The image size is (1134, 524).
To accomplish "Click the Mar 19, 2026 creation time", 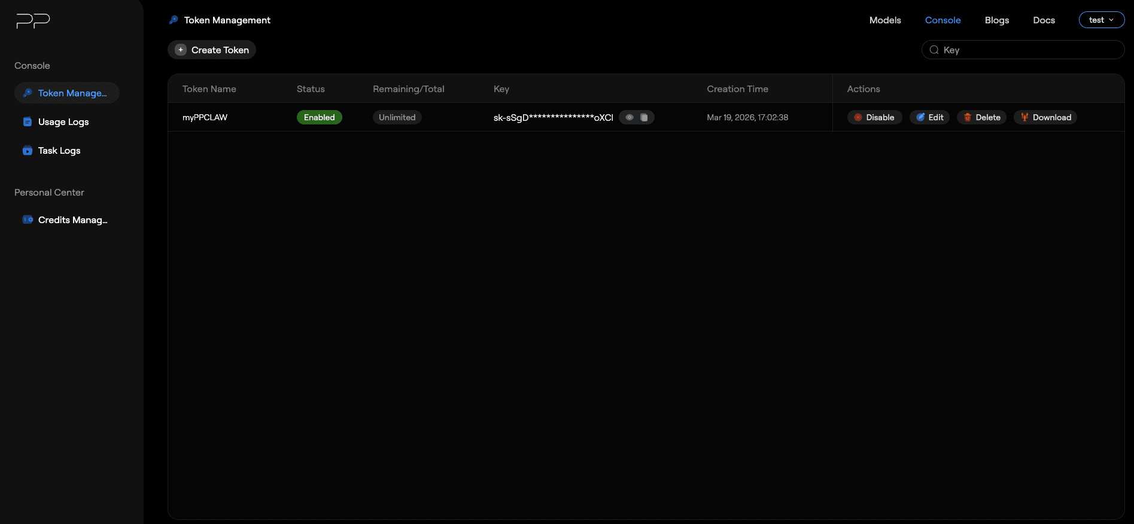I will click(x=747, y=117).
